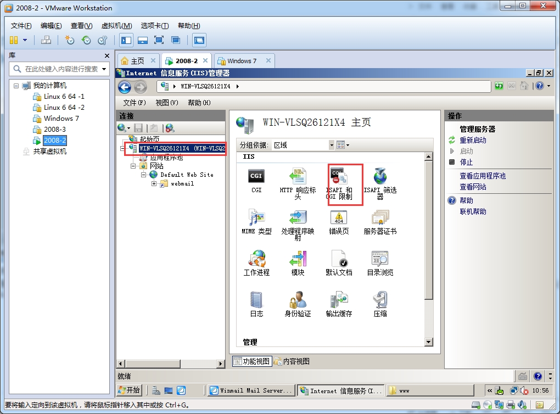Click the 开始 start button
Image resolution: width=560 pixels, height=414 pixels.
(130, 390)
